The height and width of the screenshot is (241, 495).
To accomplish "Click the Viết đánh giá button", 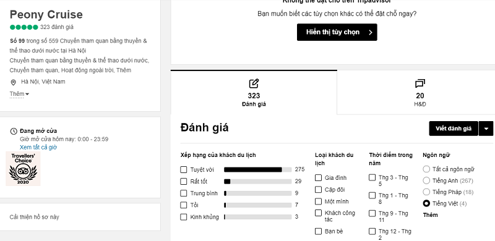I will coord(454,129).
